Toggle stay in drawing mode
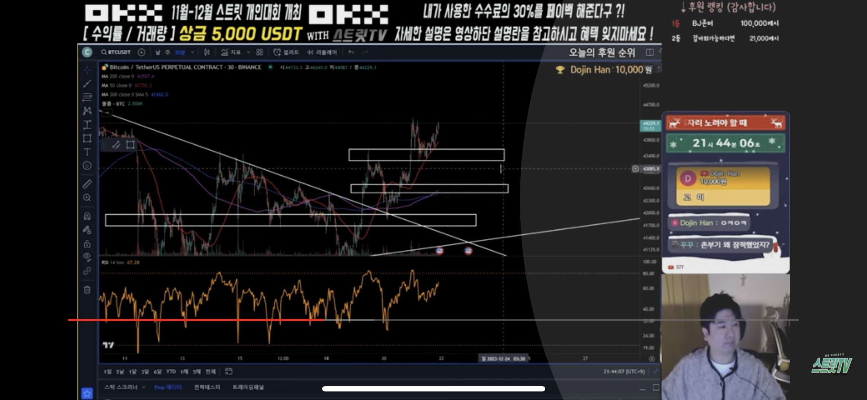Image resolution: width=867 pixels, height=400 pixels. (x=87, y=230)
